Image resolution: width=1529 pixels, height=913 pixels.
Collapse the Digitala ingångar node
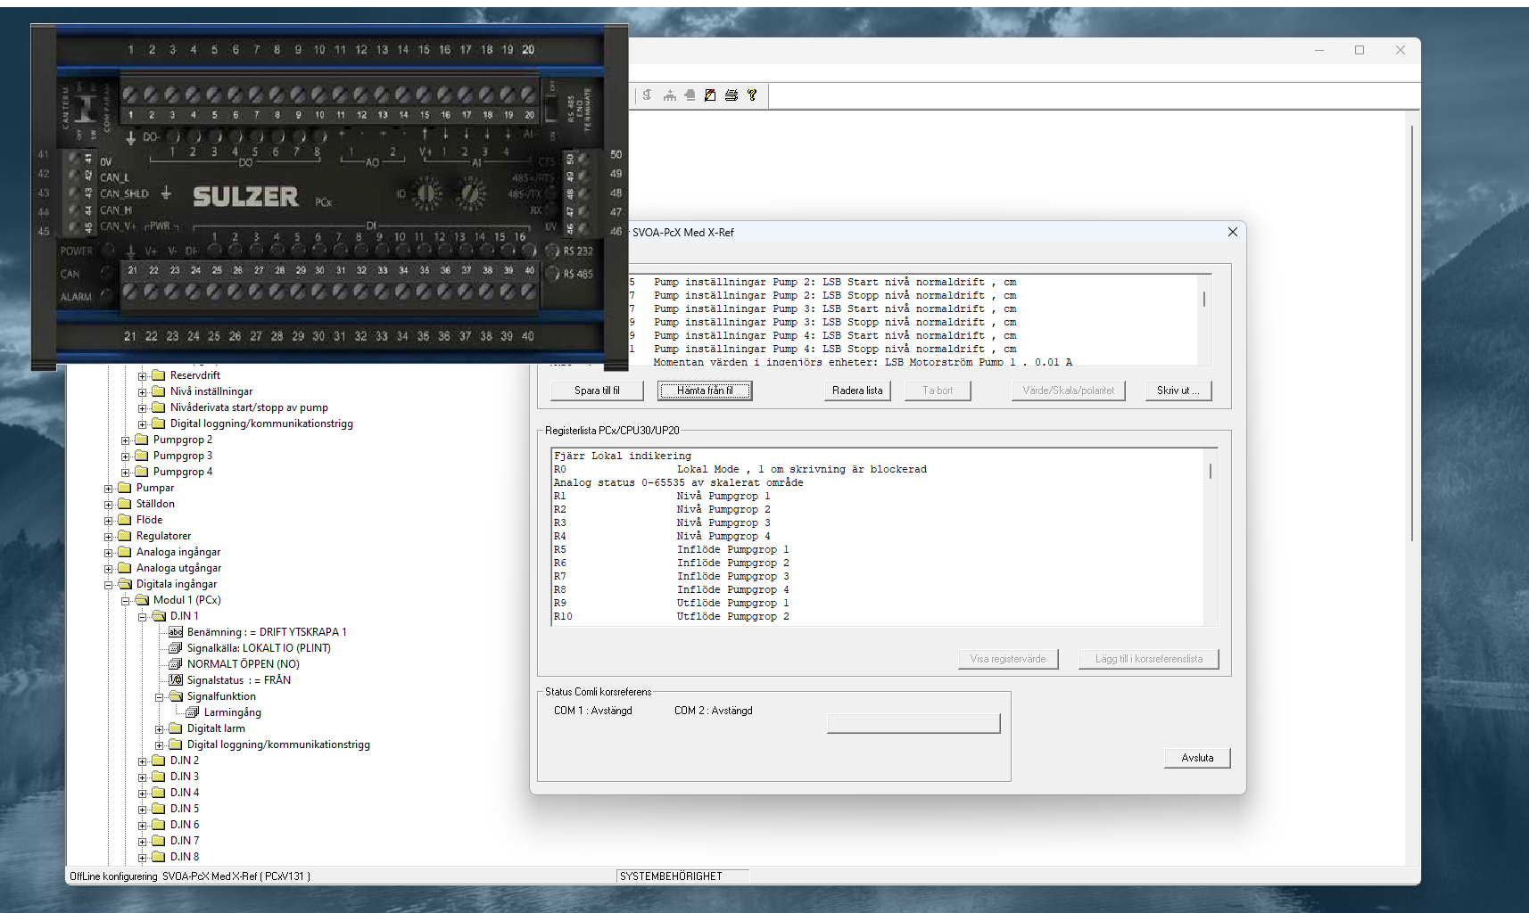point(109,585)
